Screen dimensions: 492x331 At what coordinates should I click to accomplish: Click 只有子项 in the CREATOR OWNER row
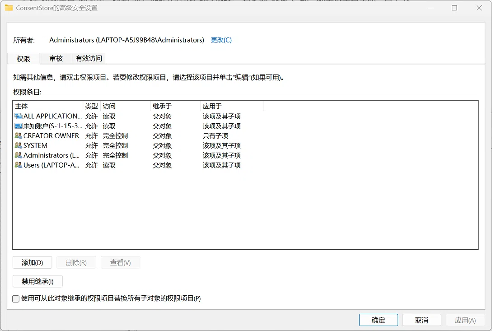(215, 136)
